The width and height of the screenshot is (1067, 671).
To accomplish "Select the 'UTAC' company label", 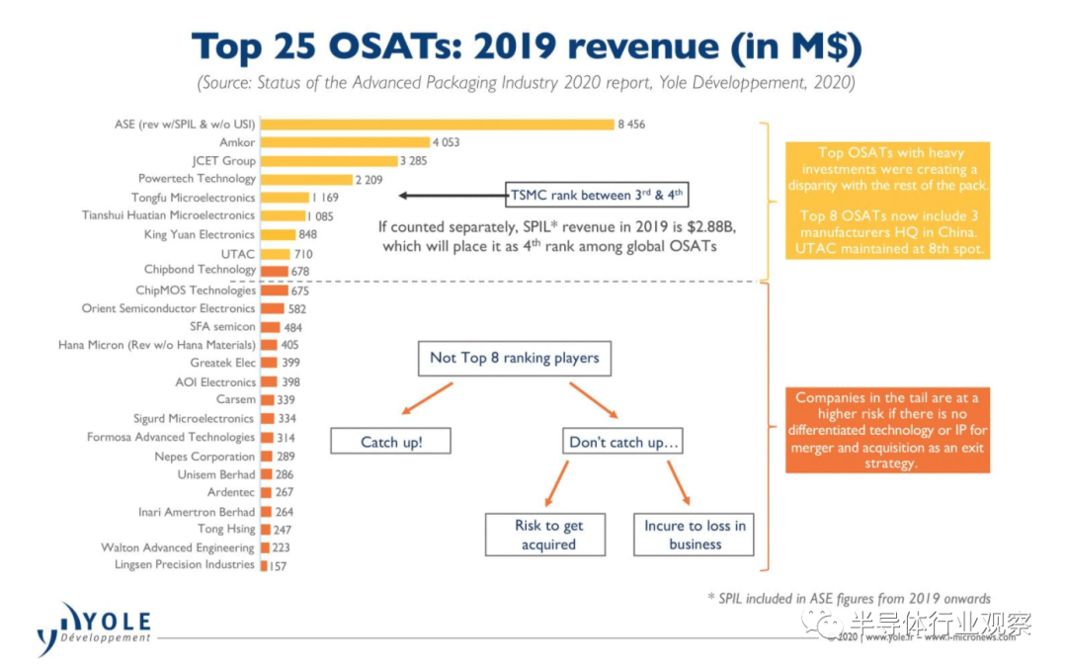I will (x=238, y=254).
